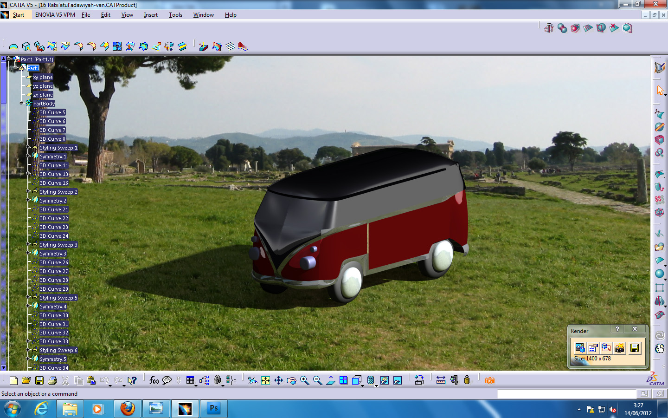Select the Pan view tool

279,381
